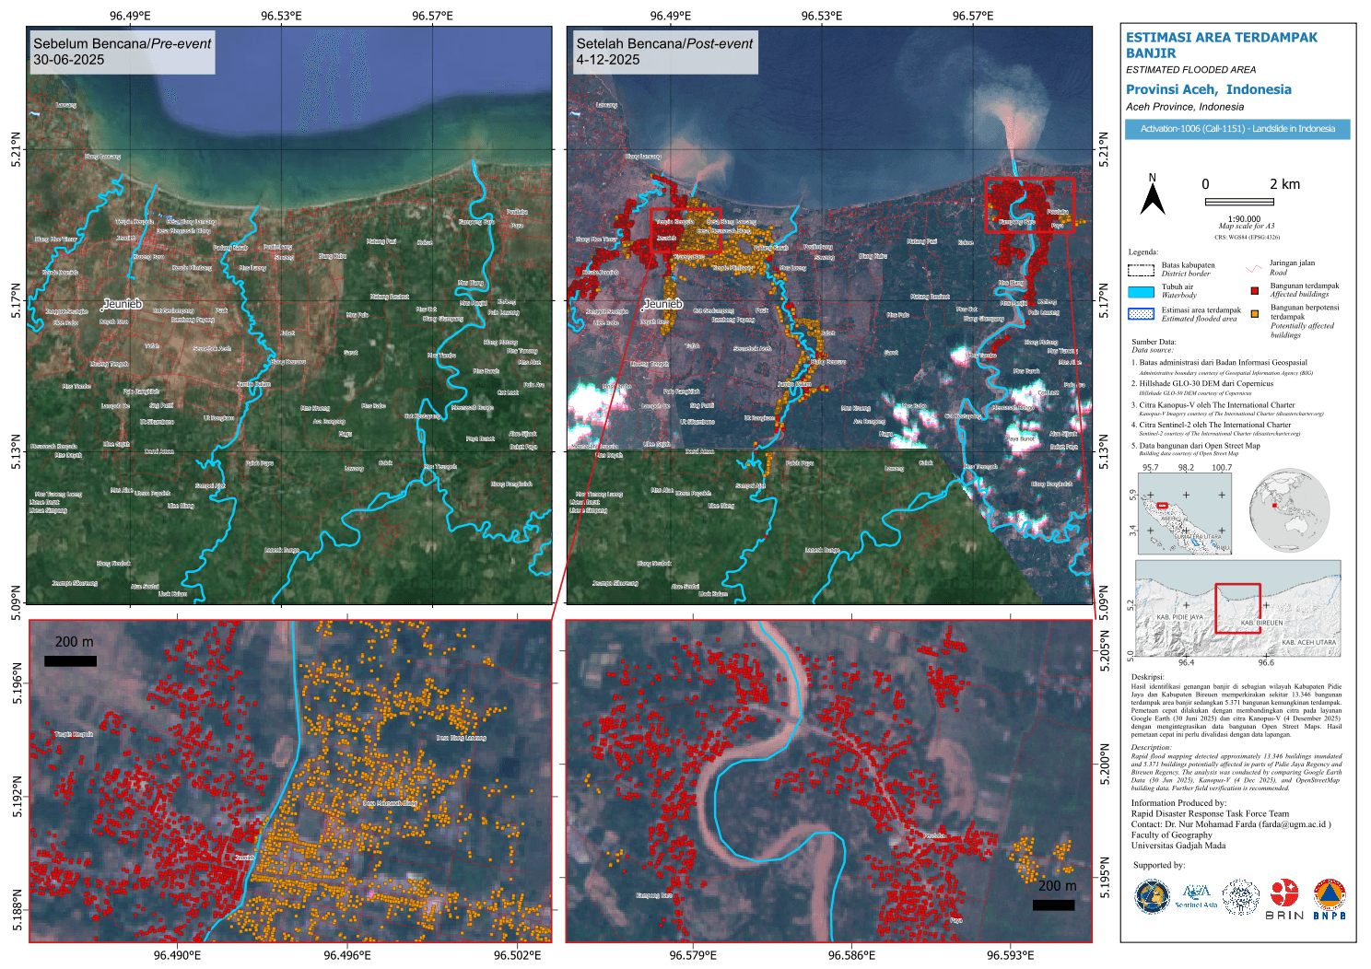
Task: Click the Activation-1006 blue banner
Action: [x=1236, y=129]
